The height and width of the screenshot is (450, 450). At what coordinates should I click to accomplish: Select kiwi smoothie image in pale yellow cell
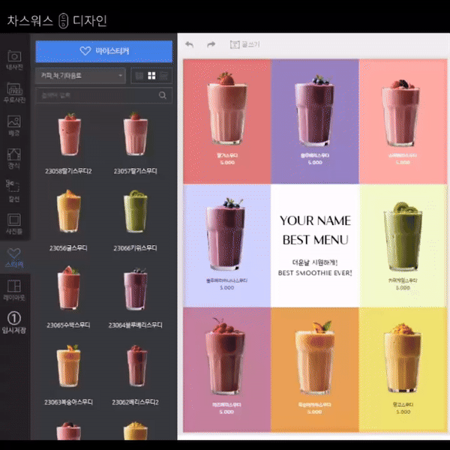point(403,237)
